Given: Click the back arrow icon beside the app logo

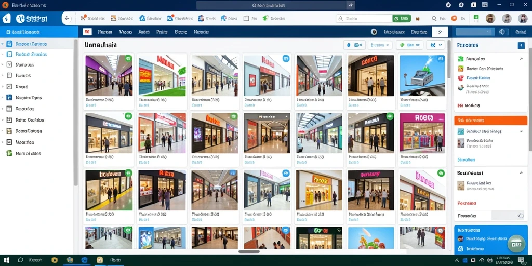Looking at the screenshot, I should tap(6, 19).
